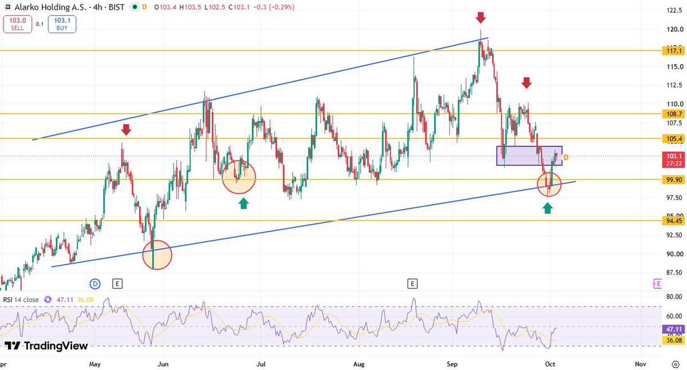Image resolution: width=687 pixels, height=370 pixels.
Task: Click the TradingView logo
Action: pyautogui.click(x=46, y=345)
